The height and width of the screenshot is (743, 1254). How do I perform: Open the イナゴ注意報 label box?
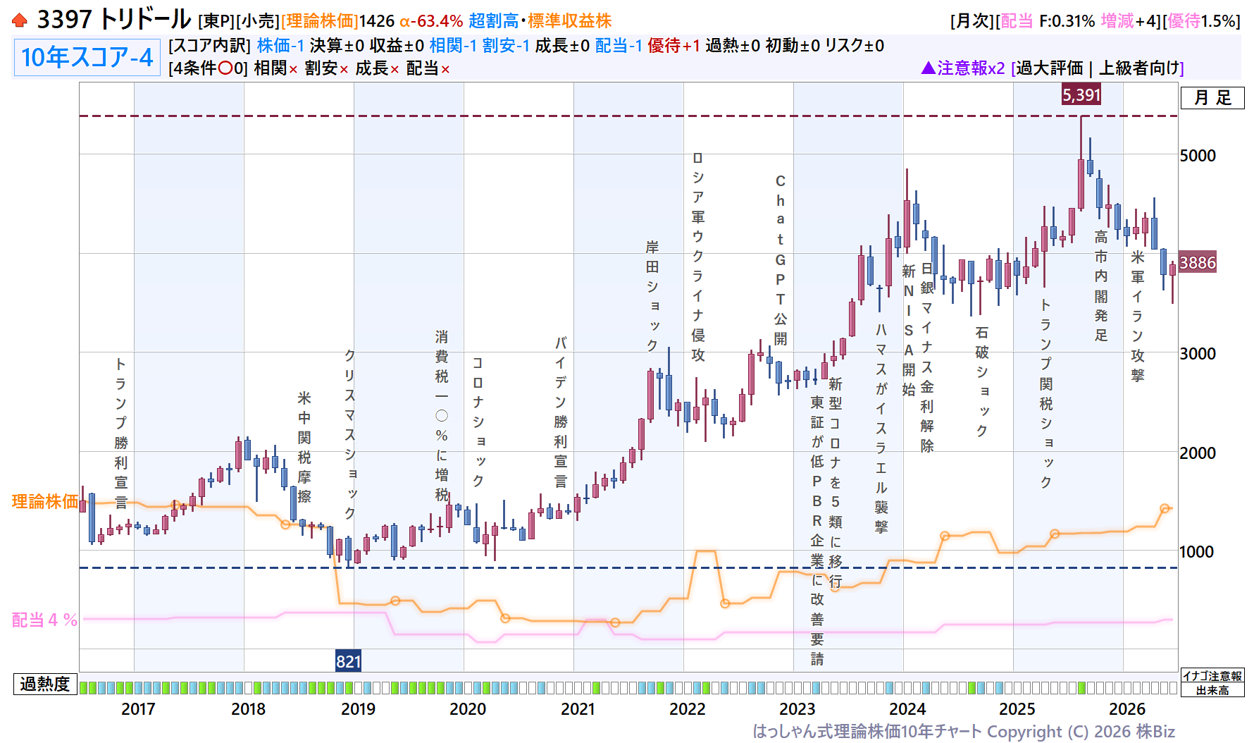1212,676
